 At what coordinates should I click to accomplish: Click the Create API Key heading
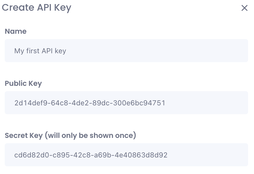pyautogui.click(x=36, y=7)
